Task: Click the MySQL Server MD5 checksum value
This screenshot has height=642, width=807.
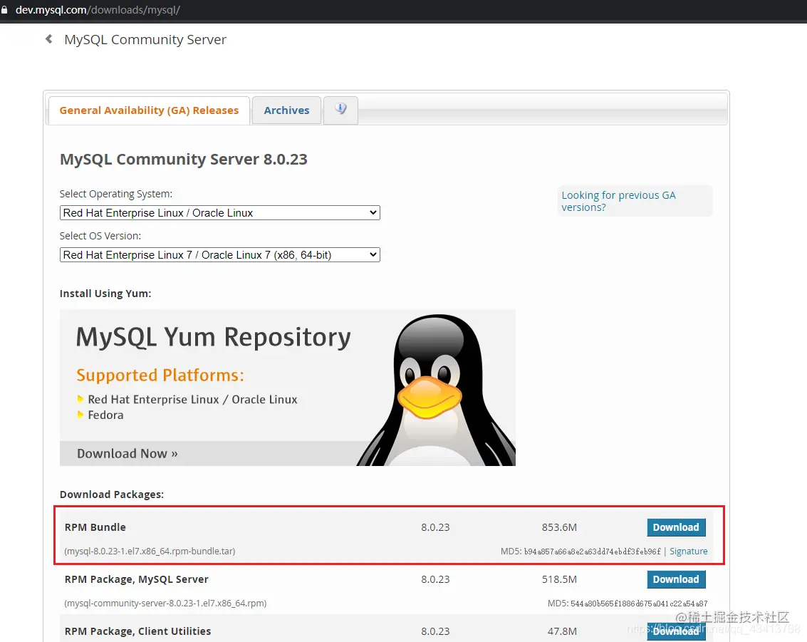Action: (x=639, y=604)
